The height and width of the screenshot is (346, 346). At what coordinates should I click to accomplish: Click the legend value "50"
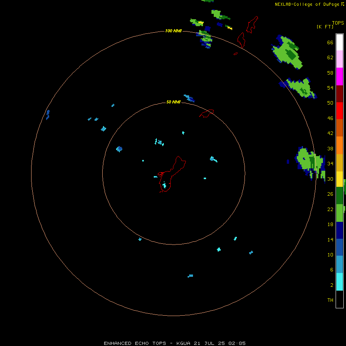tap(330, 103)
